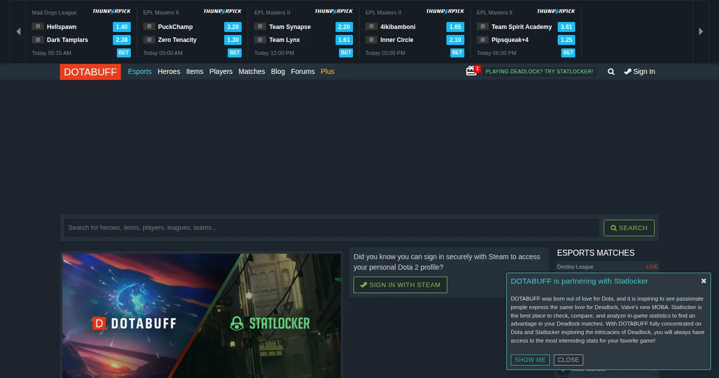Screen dimensions: 719x378
Task: Click the right carousel arrow in betting bar
Action: tap(701, 31)
